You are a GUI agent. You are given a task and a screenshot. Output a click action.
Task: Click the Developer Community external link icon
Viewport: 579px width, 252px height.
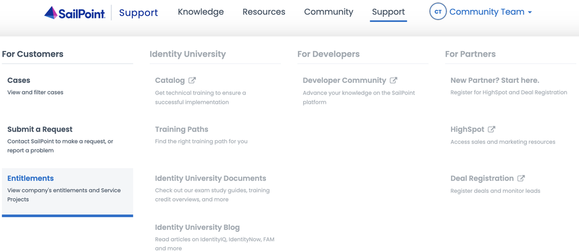[x=394, y=81]
